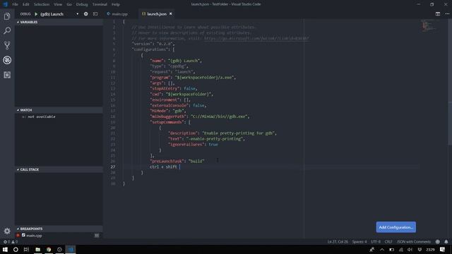
Task: Open Task View on the taskbar
Action: coord(26,249)
